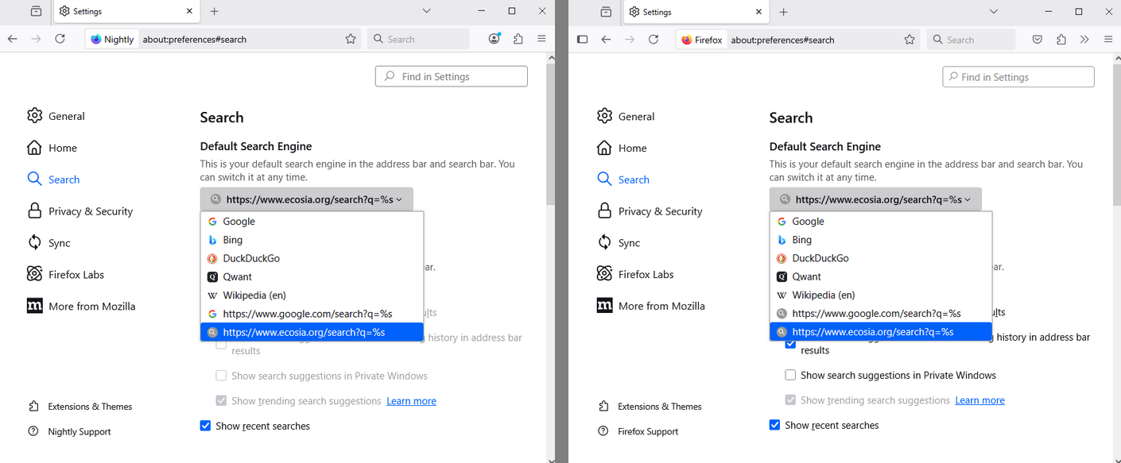
Task: Pick the ecosia.org search URL in Firefox window list
Action: pos(881,332)
